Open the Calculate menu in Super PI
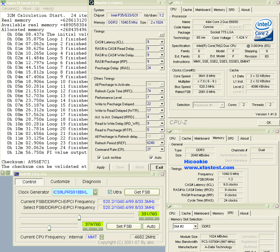Image resolution: width=280 pixels, height=252 pixels. tap(10, 8)
